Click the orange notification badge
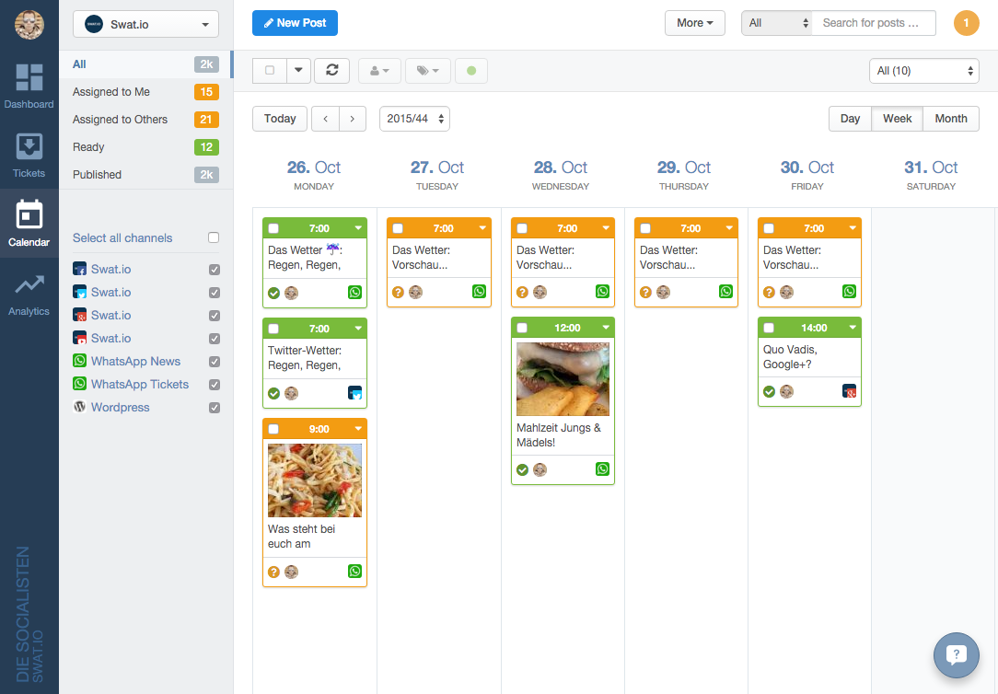Image resolution: width=998 pixels, height=694 pixels. 966,23
